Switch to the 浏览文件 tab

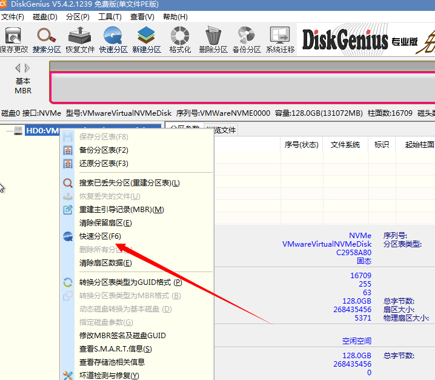tap(224, 130)
